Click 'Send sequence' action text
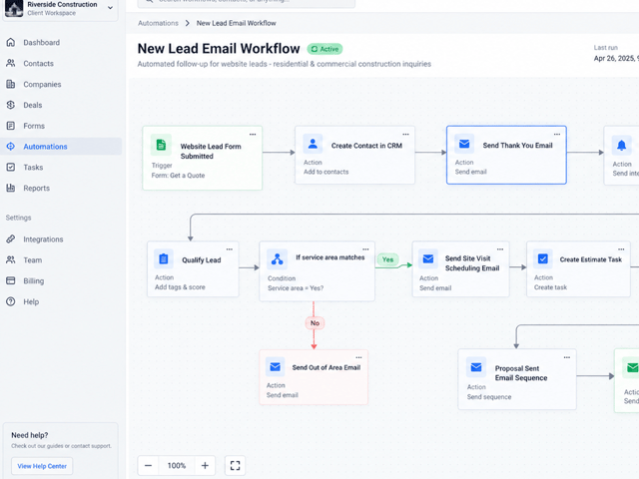The width and height of the screenshot is (639, 479). coord(489,397)
